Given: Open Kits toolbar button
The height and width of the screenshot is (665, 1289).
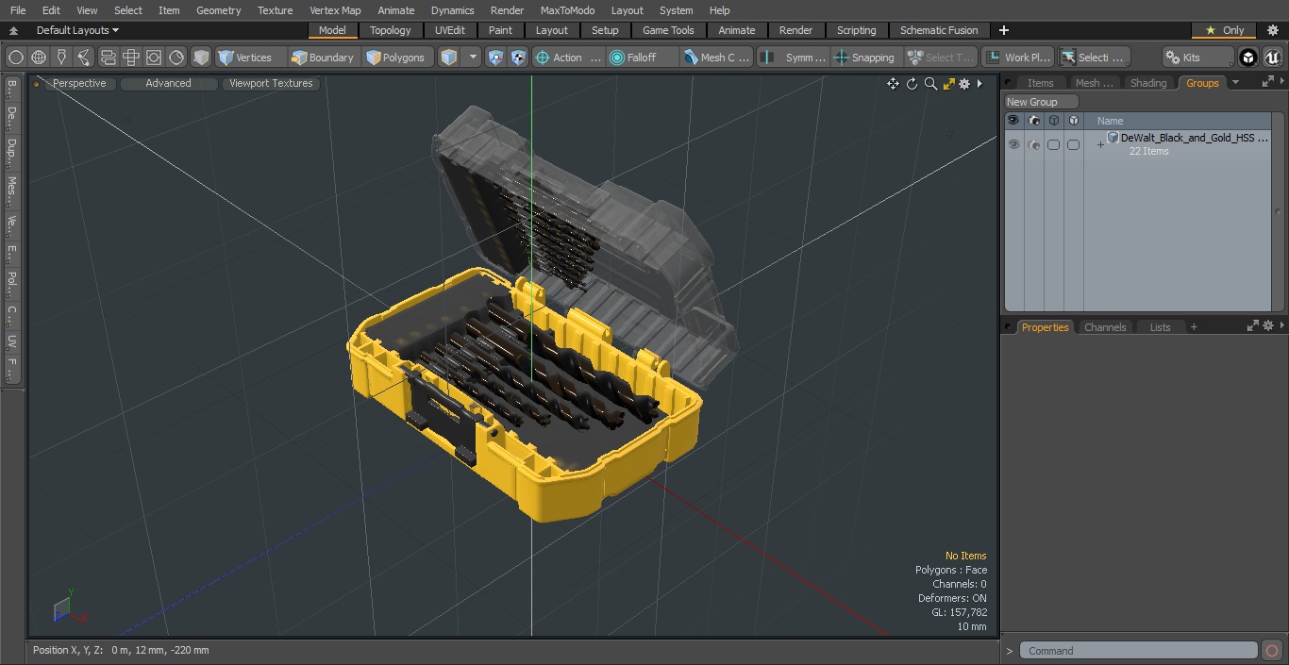Looking at the screenshot, I should pos(1197,58).
